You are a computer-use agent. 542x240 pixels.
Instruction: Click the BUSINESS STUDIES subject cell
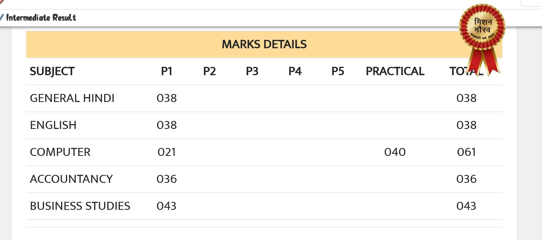(x=80, y=206)
